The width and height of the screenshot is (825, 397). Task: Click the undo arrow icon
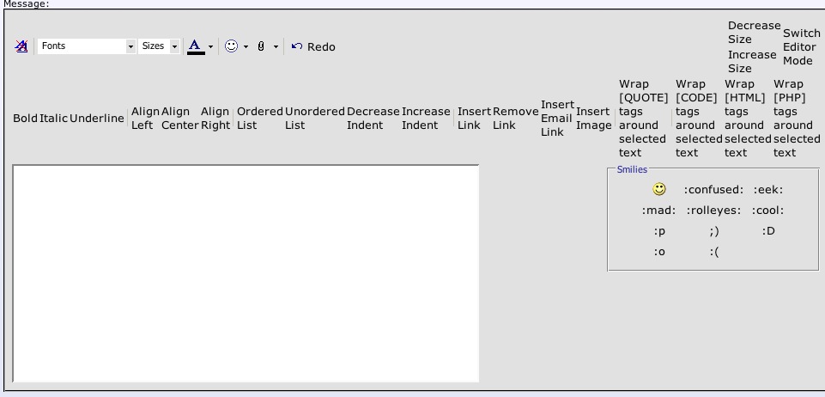(x=297, y=46)
